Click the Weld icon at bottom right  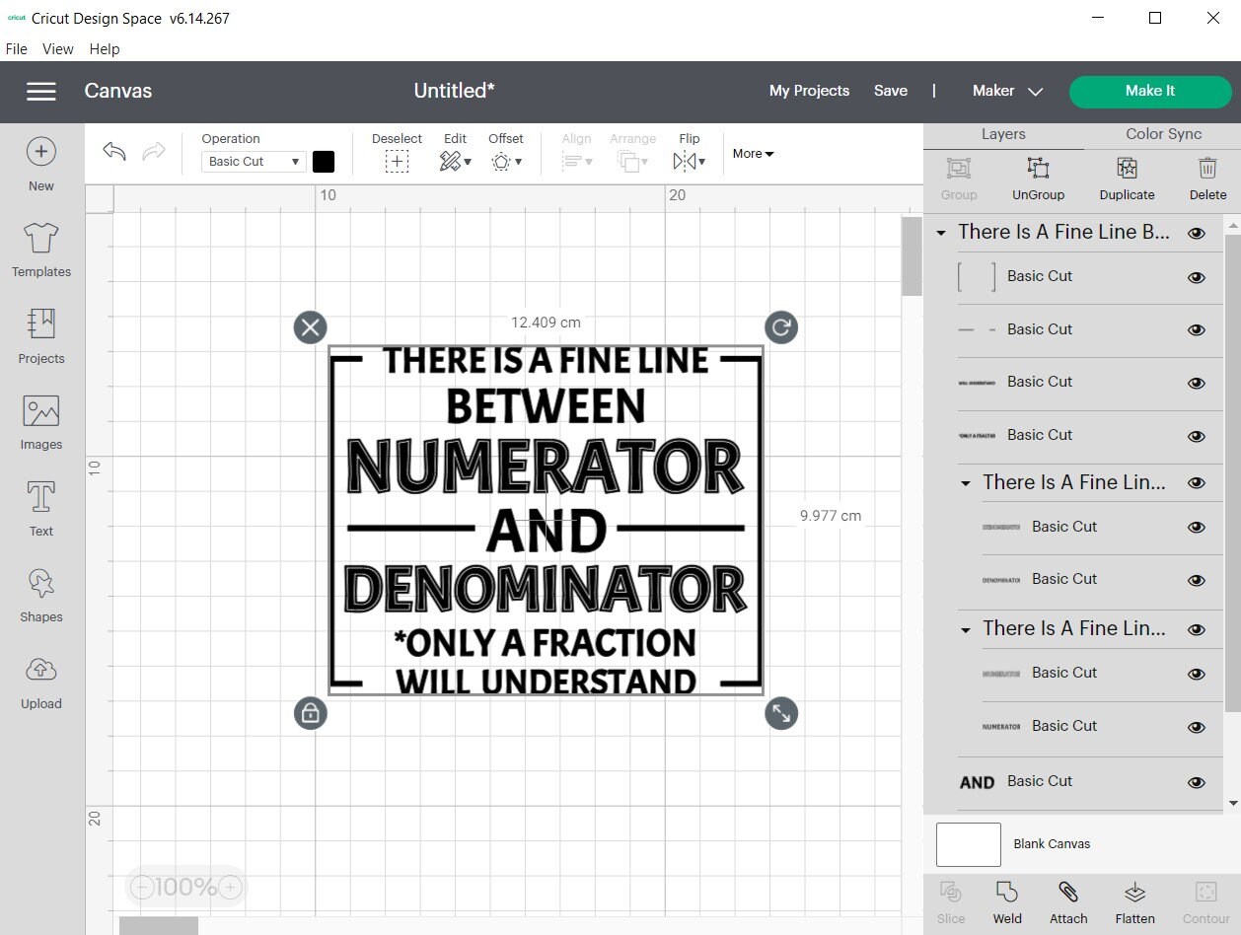[x=1006, y=900]
